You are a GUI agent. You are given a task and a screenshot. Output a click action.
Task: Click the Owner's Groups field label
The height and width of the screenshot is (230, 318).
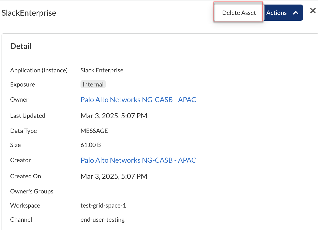[x=32, y=191]
